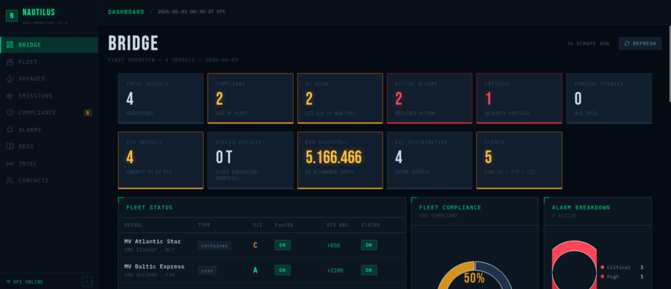The image size is (671, 289).
Task: Click ETS balance +2100
Action: (x=335, y=270)
